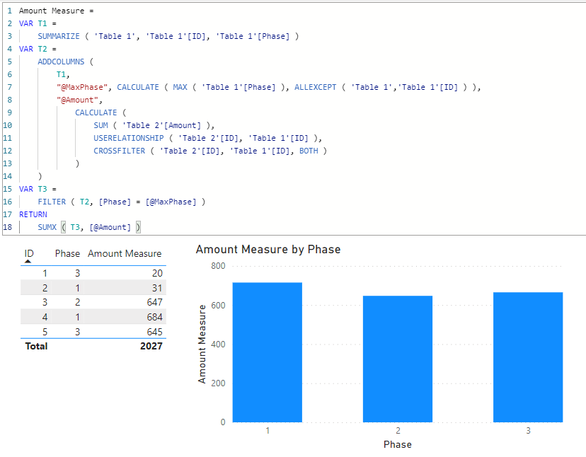Click the chart title Amount Measure by Phase
Viewport: 586px width, 457px height.
click(x=268, y=249)
